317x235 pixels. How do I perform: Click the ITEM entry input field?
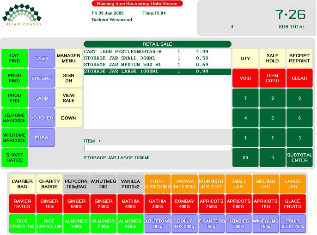[157, 148]
